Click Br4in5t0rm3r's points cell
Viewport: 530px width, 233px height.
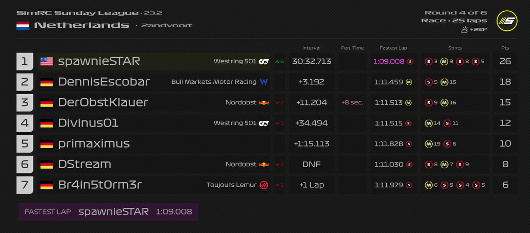(505, 185)
